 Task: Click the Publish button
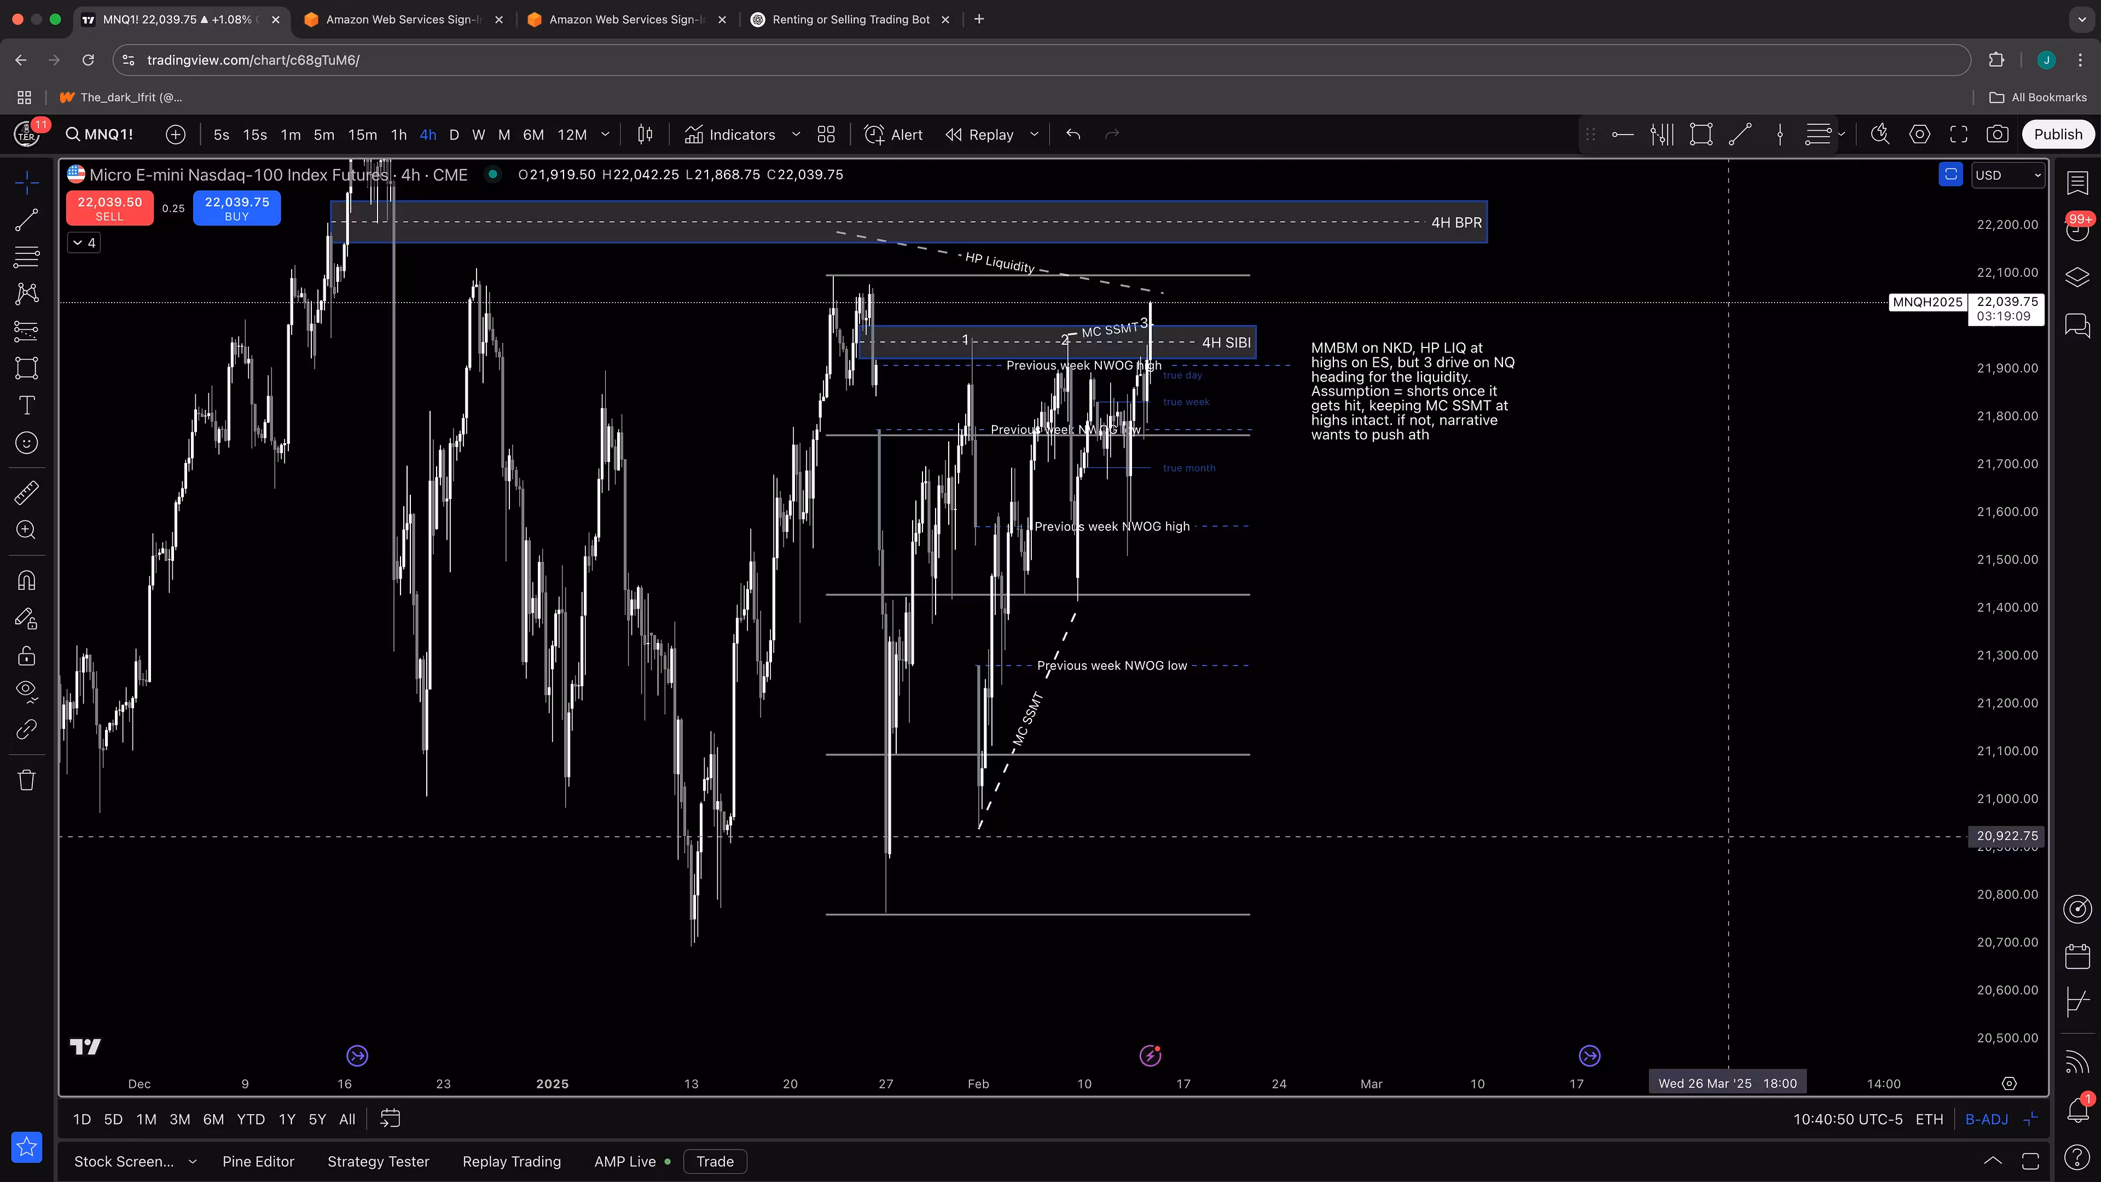pyautogui.click(x=2057, y=135)
